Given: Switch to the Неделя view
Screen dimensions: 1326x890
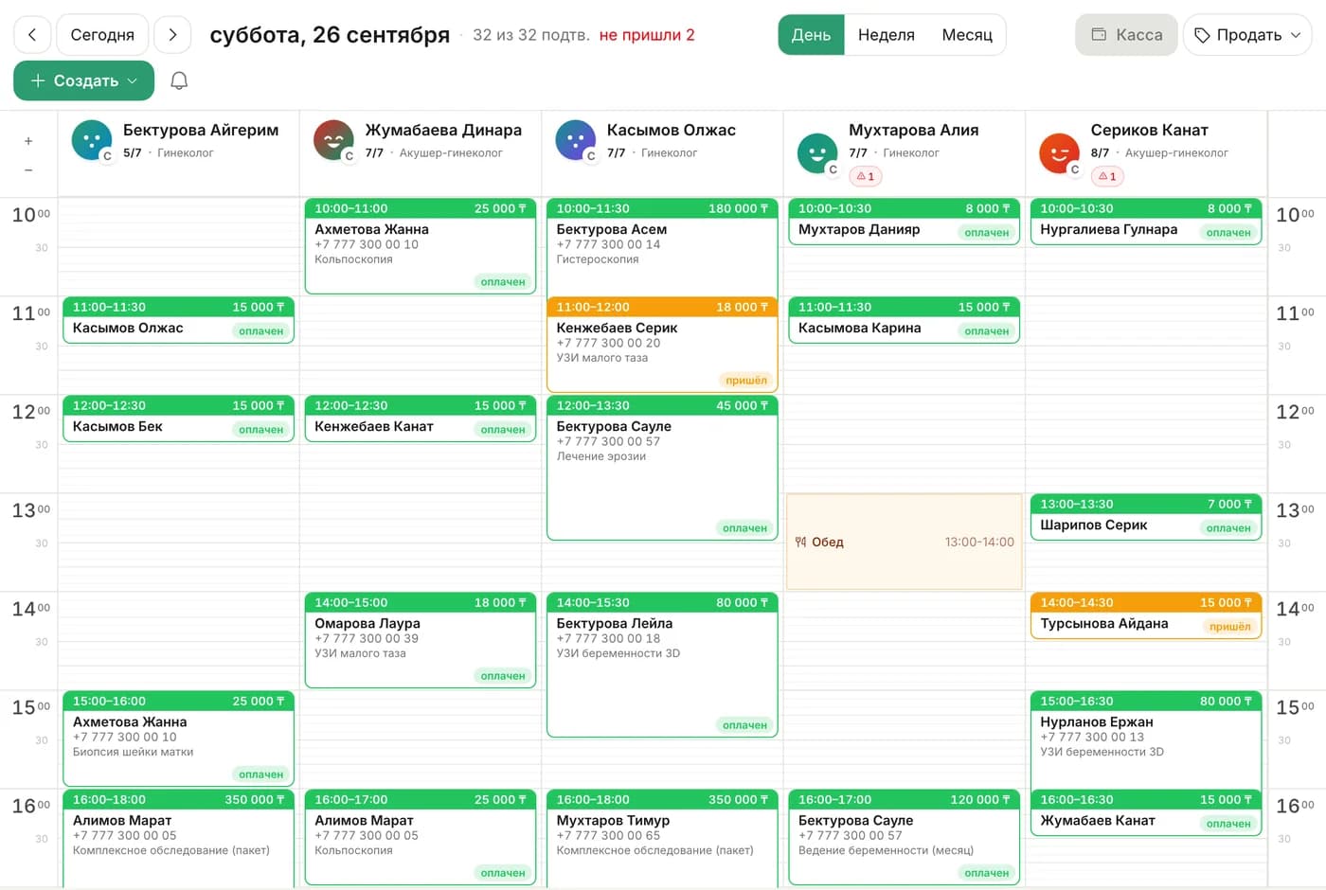Looking at the screenshot, I should [887, 35].
